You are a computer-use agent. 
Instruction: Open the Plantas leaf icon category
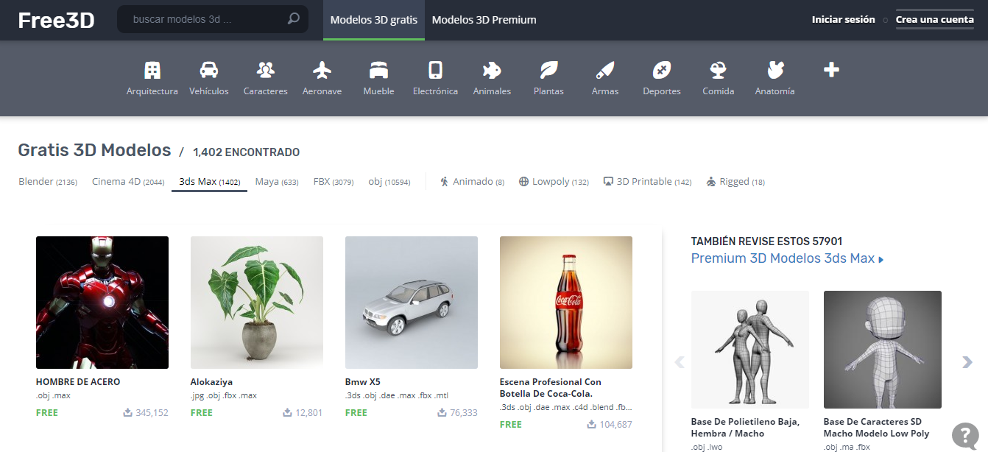pos(548,79)
